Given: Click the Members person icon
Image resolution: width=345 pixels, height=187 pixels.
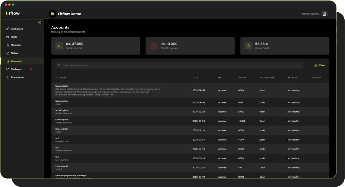Looking at the screenshot, I should [x=8, y=45].
